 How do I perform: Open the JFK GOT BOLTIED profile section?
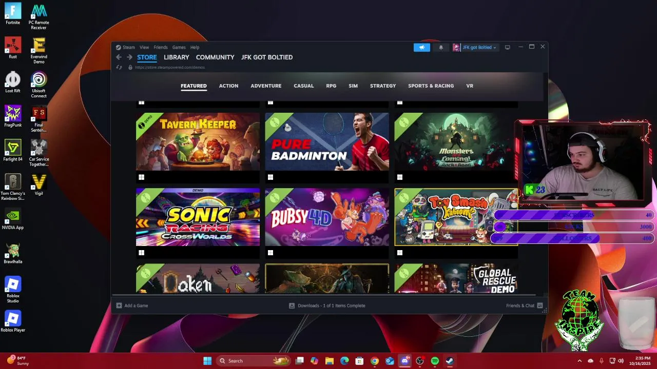click(x=267, y=57)
